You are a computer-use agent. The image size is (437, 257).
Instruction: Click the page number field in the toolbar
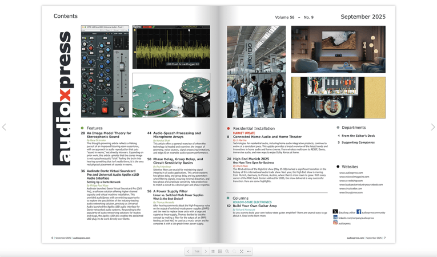click(x=197, y=251)
